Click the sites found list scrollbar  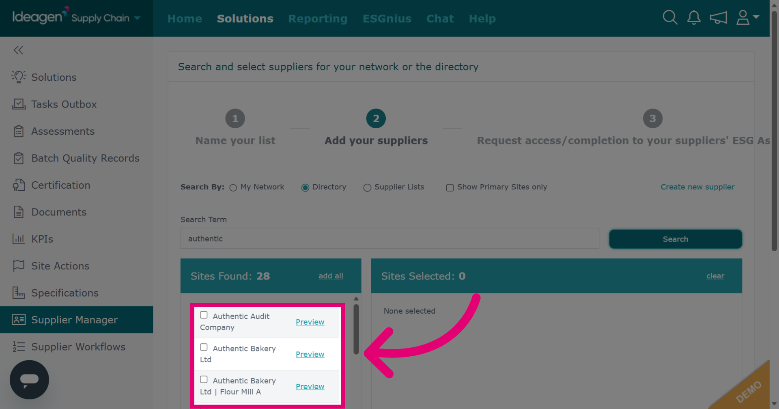tap(356, 329)
